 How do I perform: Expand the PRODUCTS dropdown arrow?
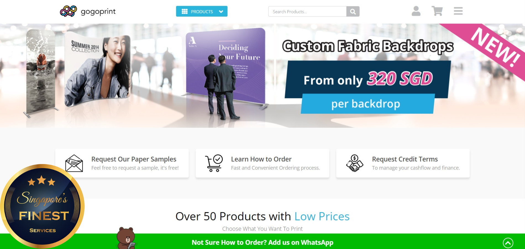[221, 12]
